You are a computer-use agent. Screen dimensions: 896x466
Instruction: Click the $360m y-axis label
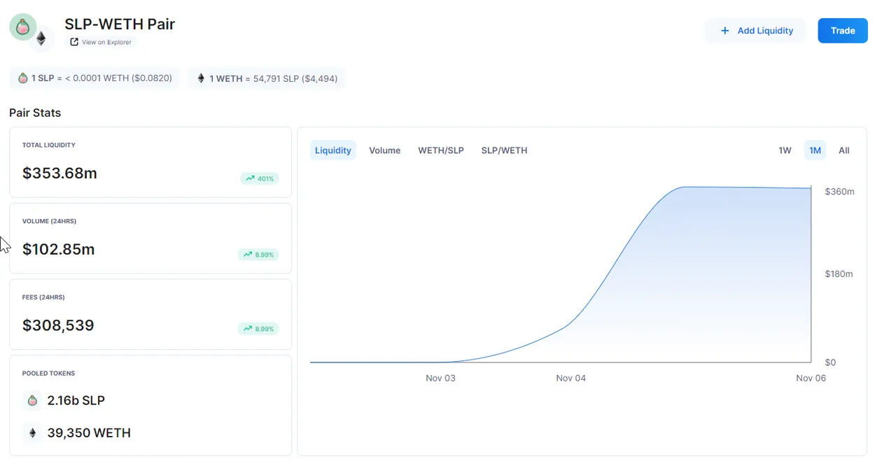click(x=840, y=192)
